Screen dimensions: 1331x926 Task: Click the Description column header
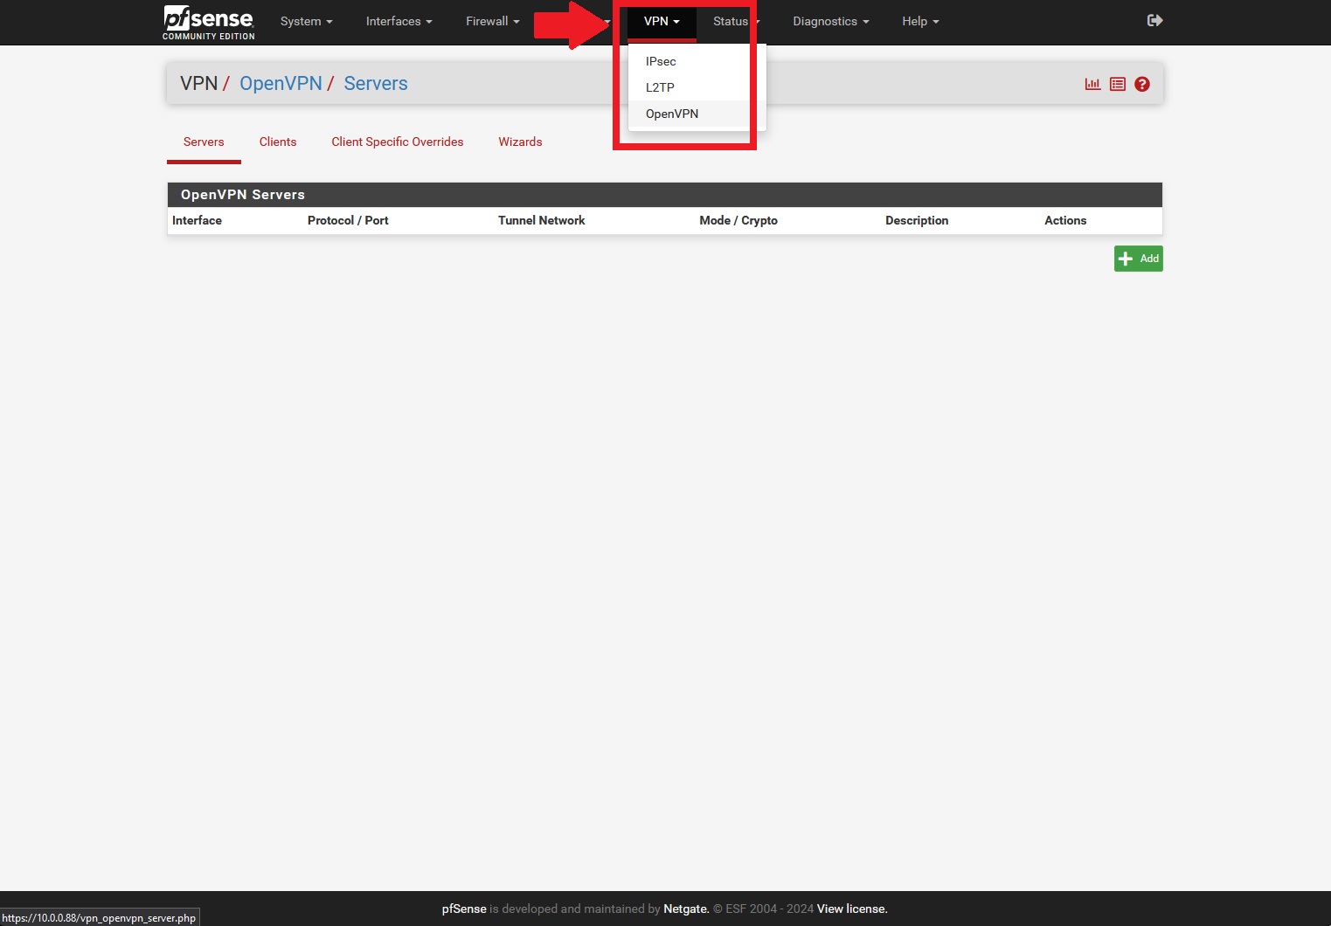coord(917,220)
